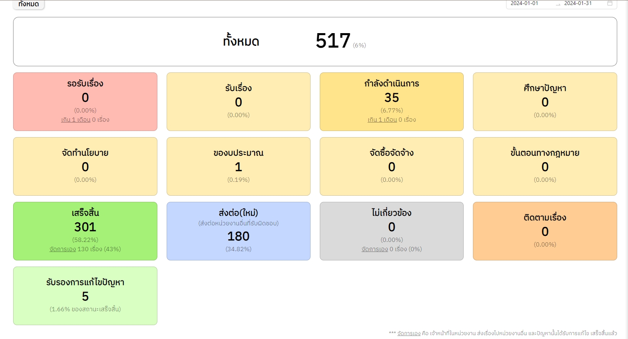Open the ของบประมาณ card showing 1
Screen dimensions: 628x339
pyautogui.click(x=238, y=166)
